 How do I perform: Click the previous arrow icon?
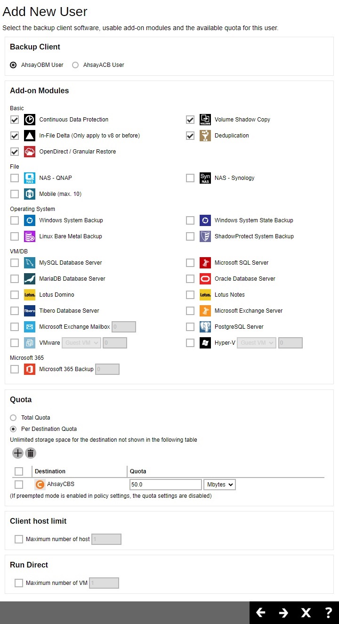pyautogui.click(x=261, y=612)
